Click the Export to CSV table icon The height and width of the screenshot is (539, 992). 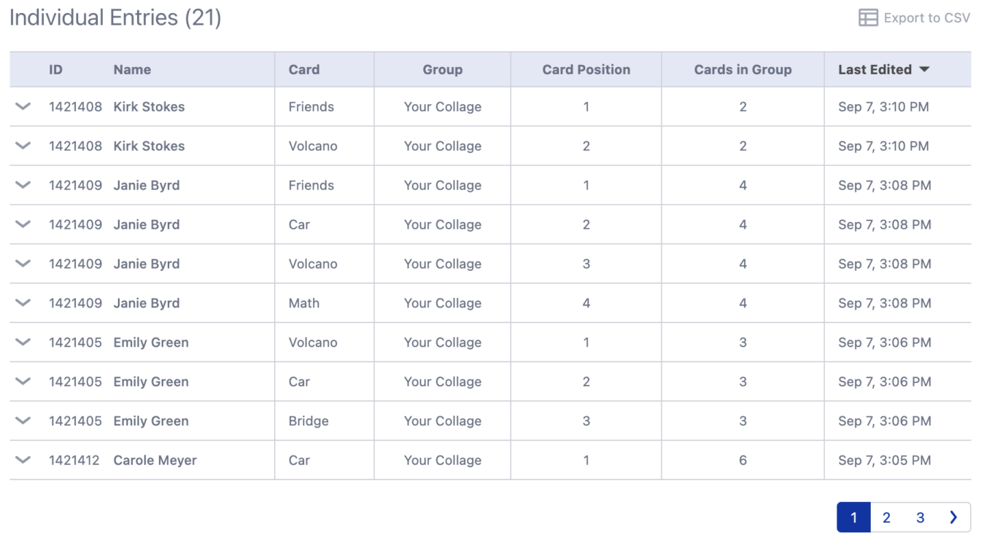pyautogui.click(x=868, y=18)
